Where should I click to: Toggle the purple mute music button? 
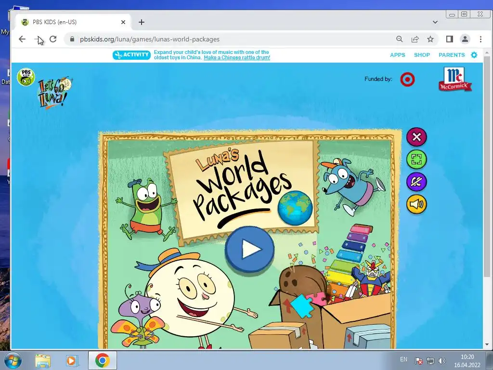(416, 182)
